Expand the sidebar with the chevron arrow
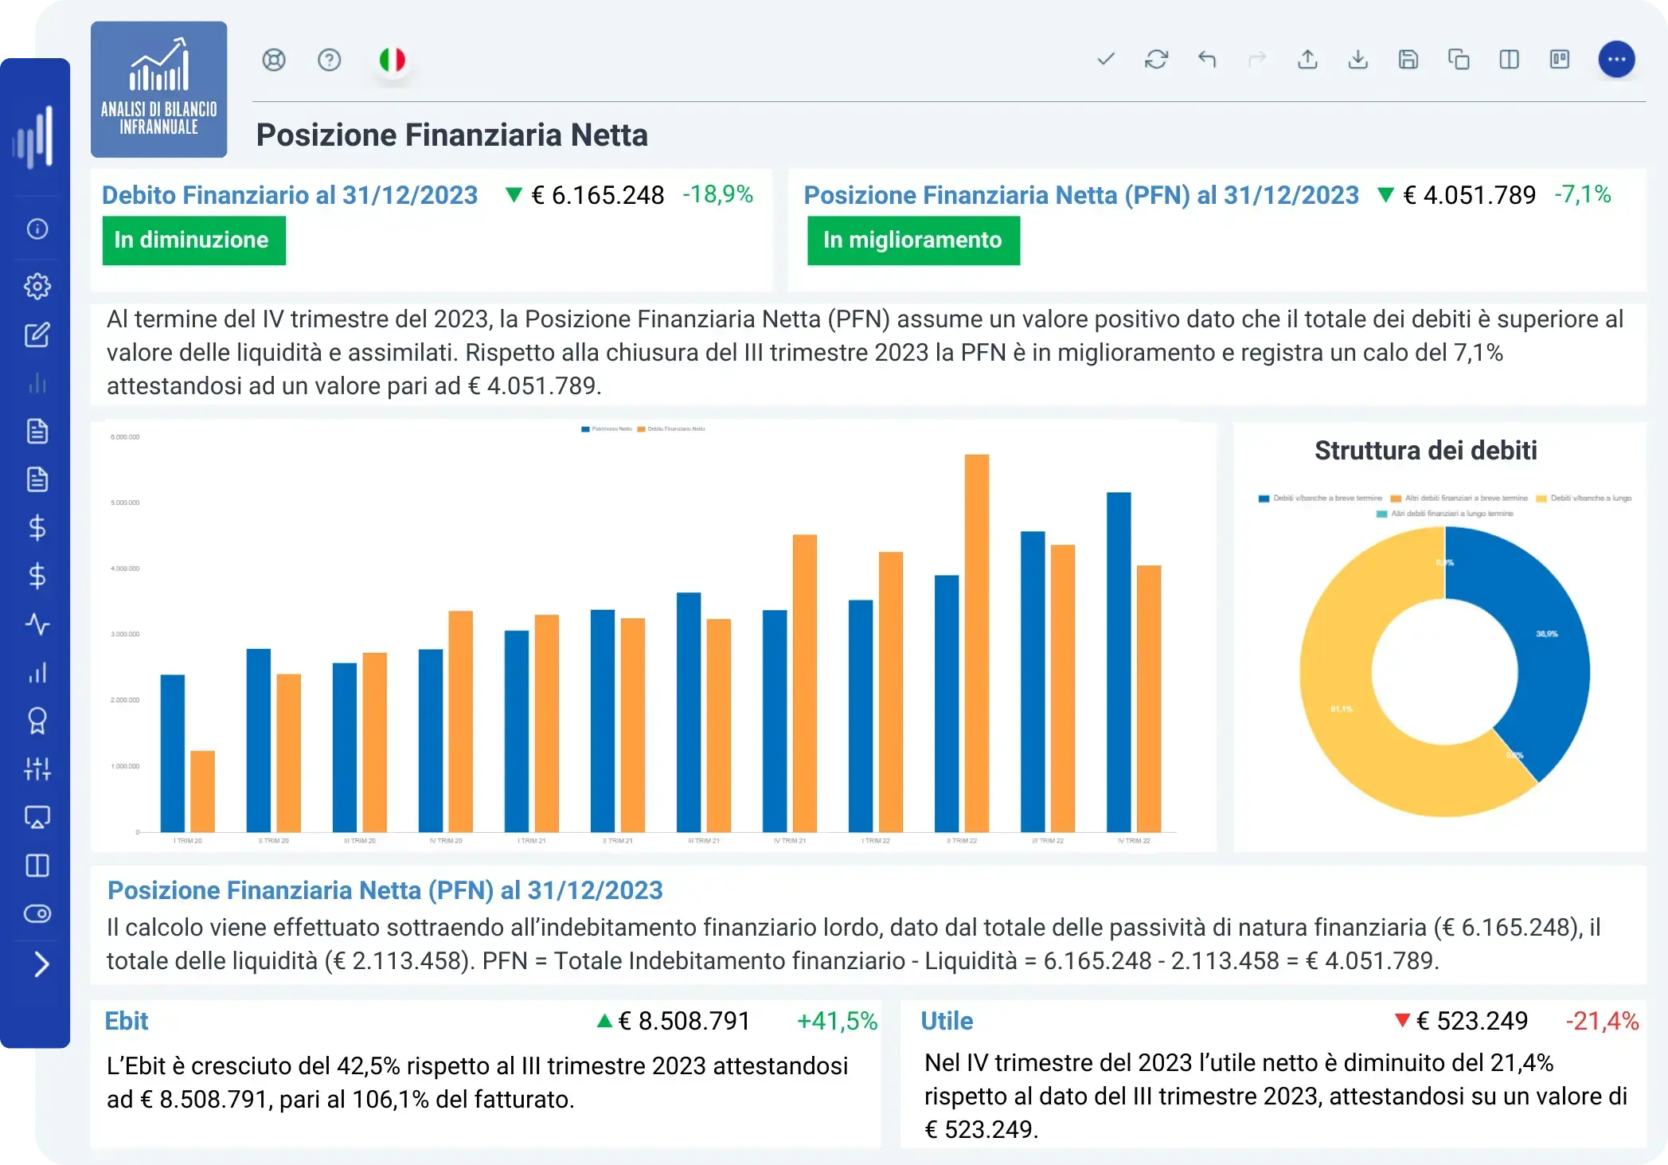 click(x=41, y=964)
